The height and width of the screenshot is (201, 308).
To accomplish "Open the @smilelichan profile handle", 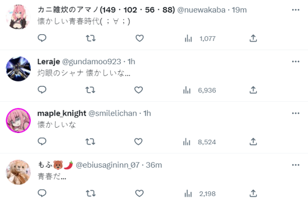I will click(x=113, y=113).
